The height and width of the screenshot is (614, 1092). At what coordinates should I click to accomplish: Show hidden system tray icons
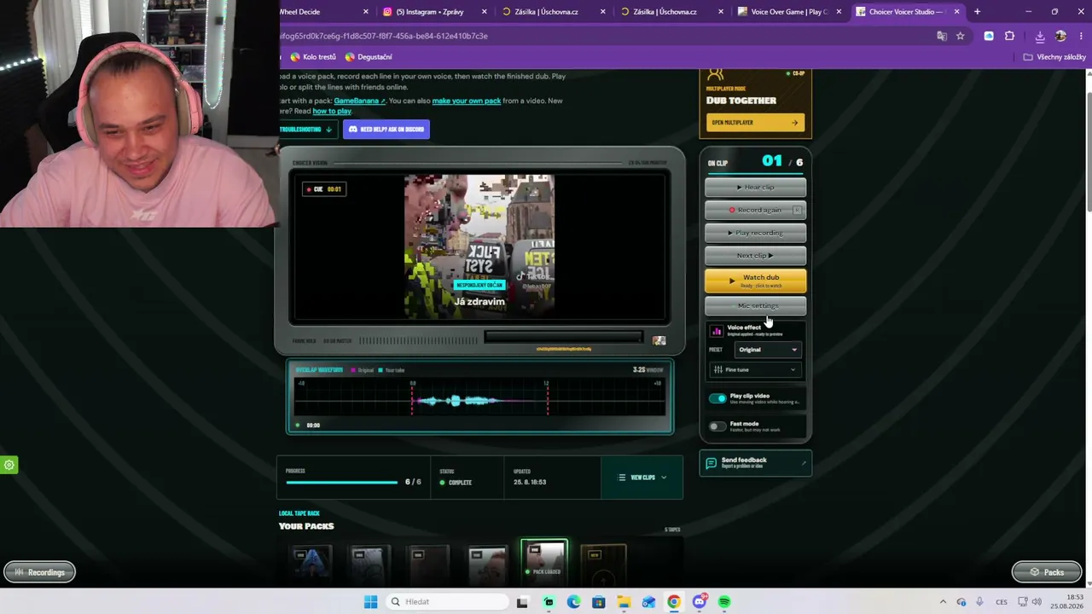[x=943, y=602]
